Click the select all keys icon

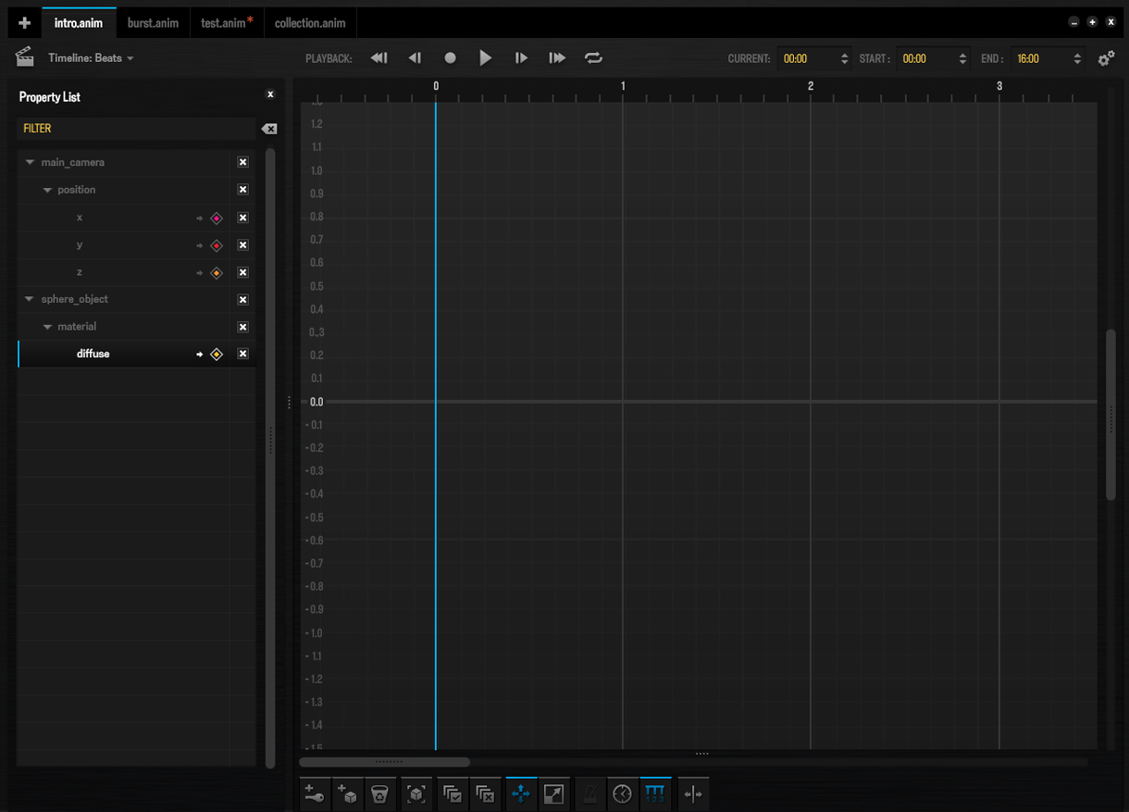(453, 793)
